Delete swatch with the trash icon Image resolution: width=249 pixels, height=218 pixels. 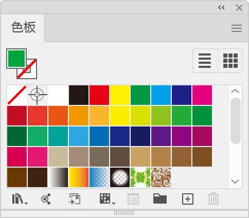[x=214, y=199]
